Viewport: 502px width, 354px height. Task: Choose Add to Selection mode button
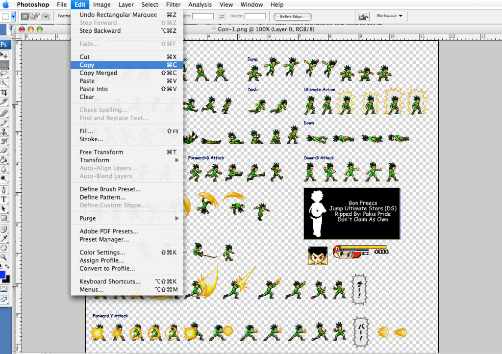coord(32,16)
